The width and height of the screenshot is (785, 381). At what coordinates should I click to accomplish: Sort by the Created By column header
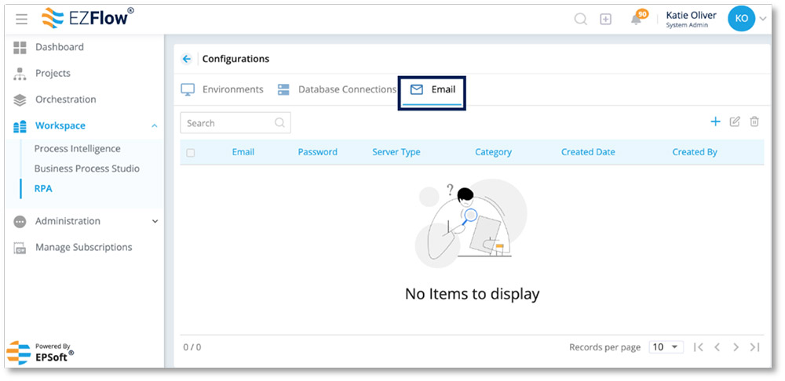point(695,152)
